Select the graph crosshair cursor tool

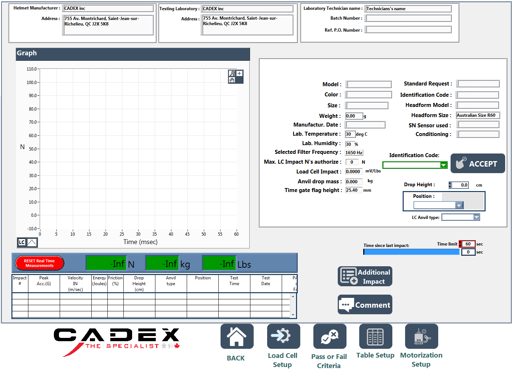pos(239,73)
